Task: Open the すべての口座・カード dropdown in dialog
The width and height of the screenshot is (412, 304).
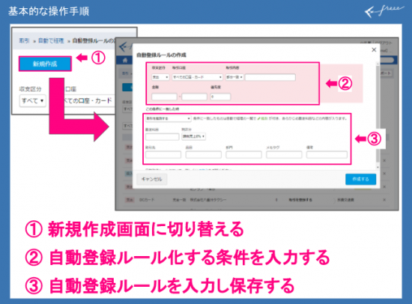Action: [197, 77]
